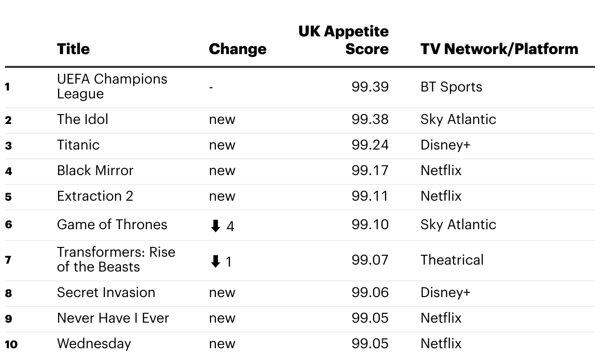Click the Change column header
This screenshot has height=362, width=600.
click(238, 49)
